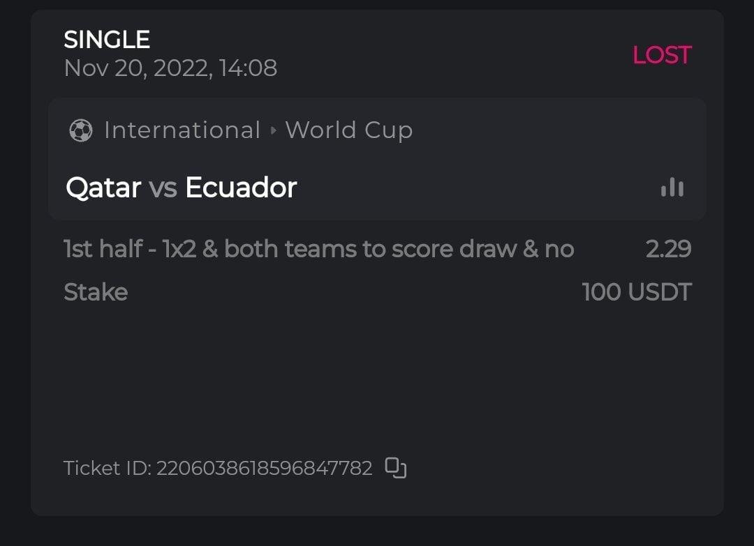Image resolution: width=754 pixels, height=546 pixels.
Task: Click the 1st half bet market description
Action: click(318, 249)
